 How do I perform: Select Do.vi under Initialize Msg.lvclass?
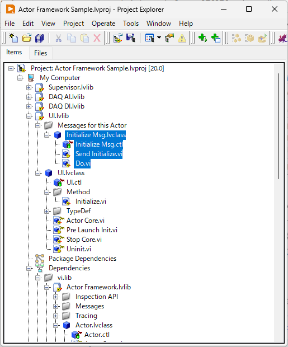tap(83, 163)
